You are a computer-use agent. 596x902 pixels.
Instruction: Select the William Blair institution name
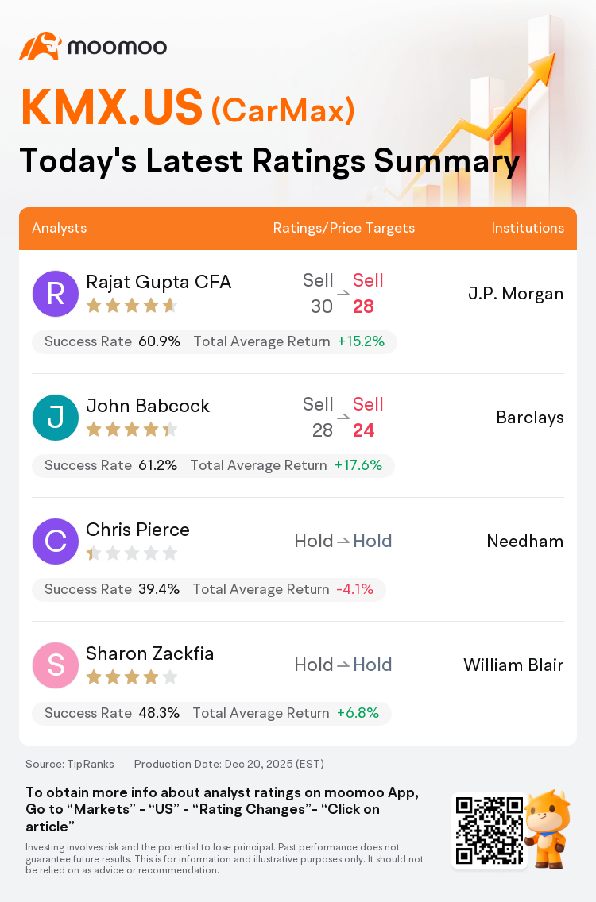513,665
